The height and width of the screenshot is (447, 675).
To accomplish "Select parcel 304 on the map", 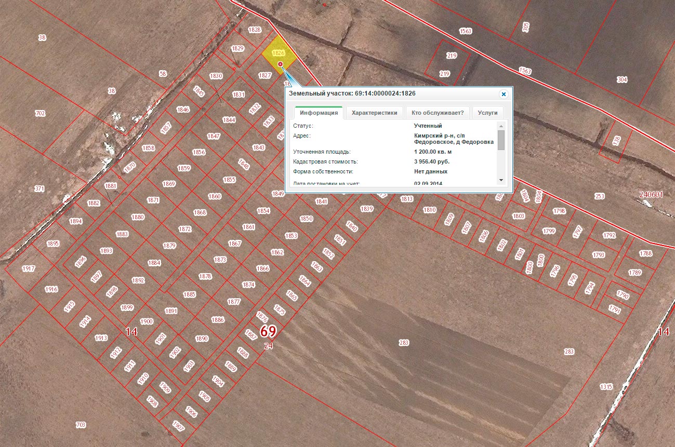I will click(622, 79).
